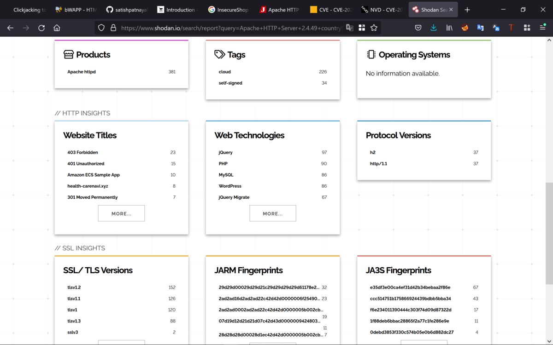Open the Google Translate extension
This screenshot has width=553, height=345.
(x=480, y=28)
